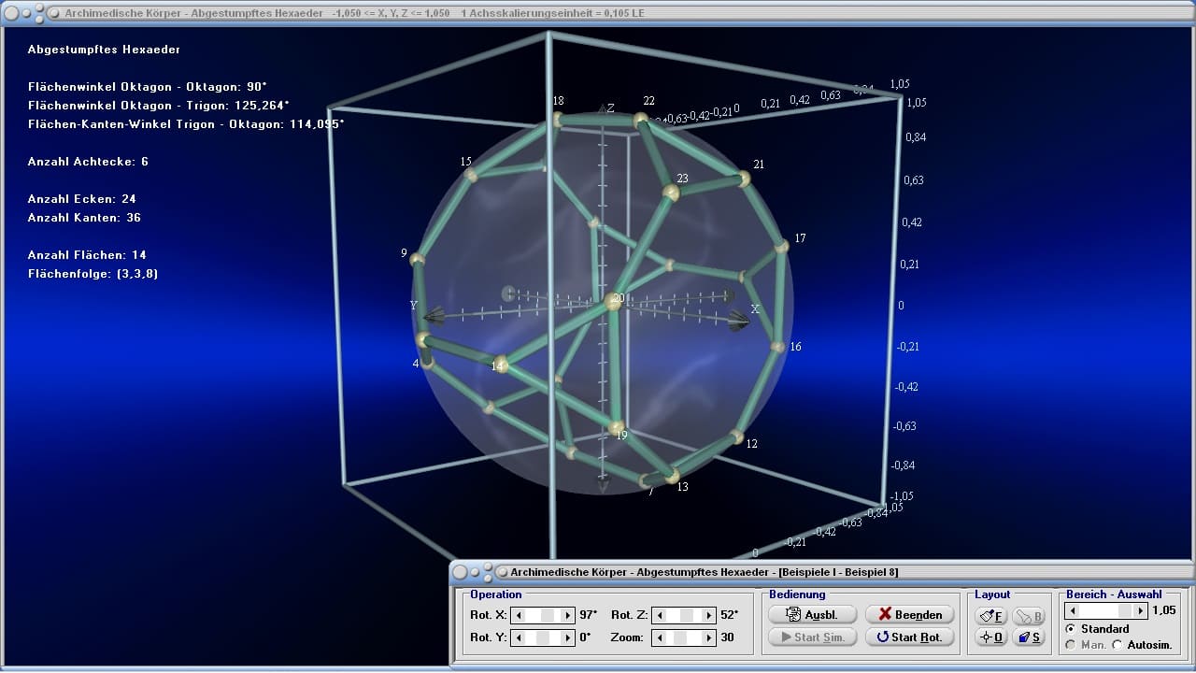This screenshot has width=1196, height=673.
Task: Click 'Flächen-Kanten-Winkel Trigon - Oktagon' line
Action: 186,124
